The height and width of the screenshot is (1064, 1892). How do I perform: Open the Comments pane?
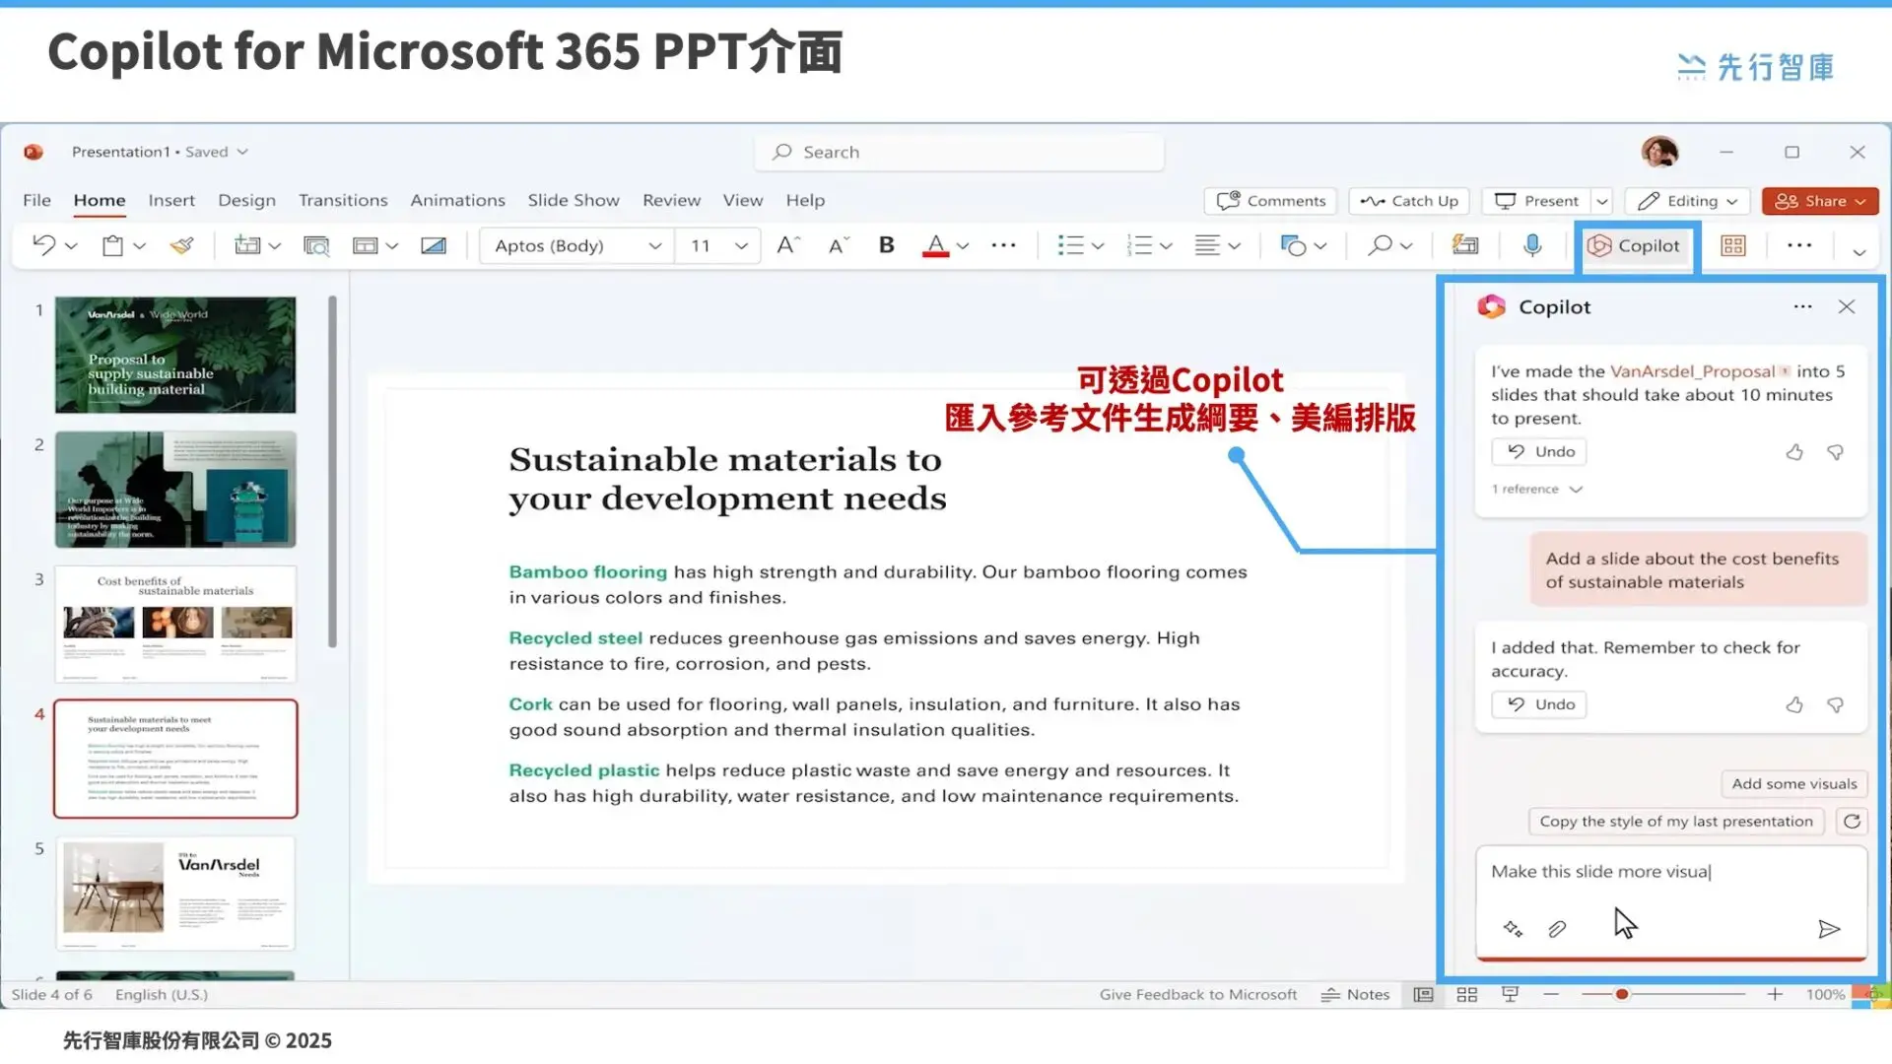[x=1270, y=201]
